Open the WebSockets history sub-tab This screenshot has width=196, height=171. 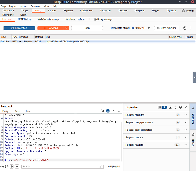coord(48,19)
